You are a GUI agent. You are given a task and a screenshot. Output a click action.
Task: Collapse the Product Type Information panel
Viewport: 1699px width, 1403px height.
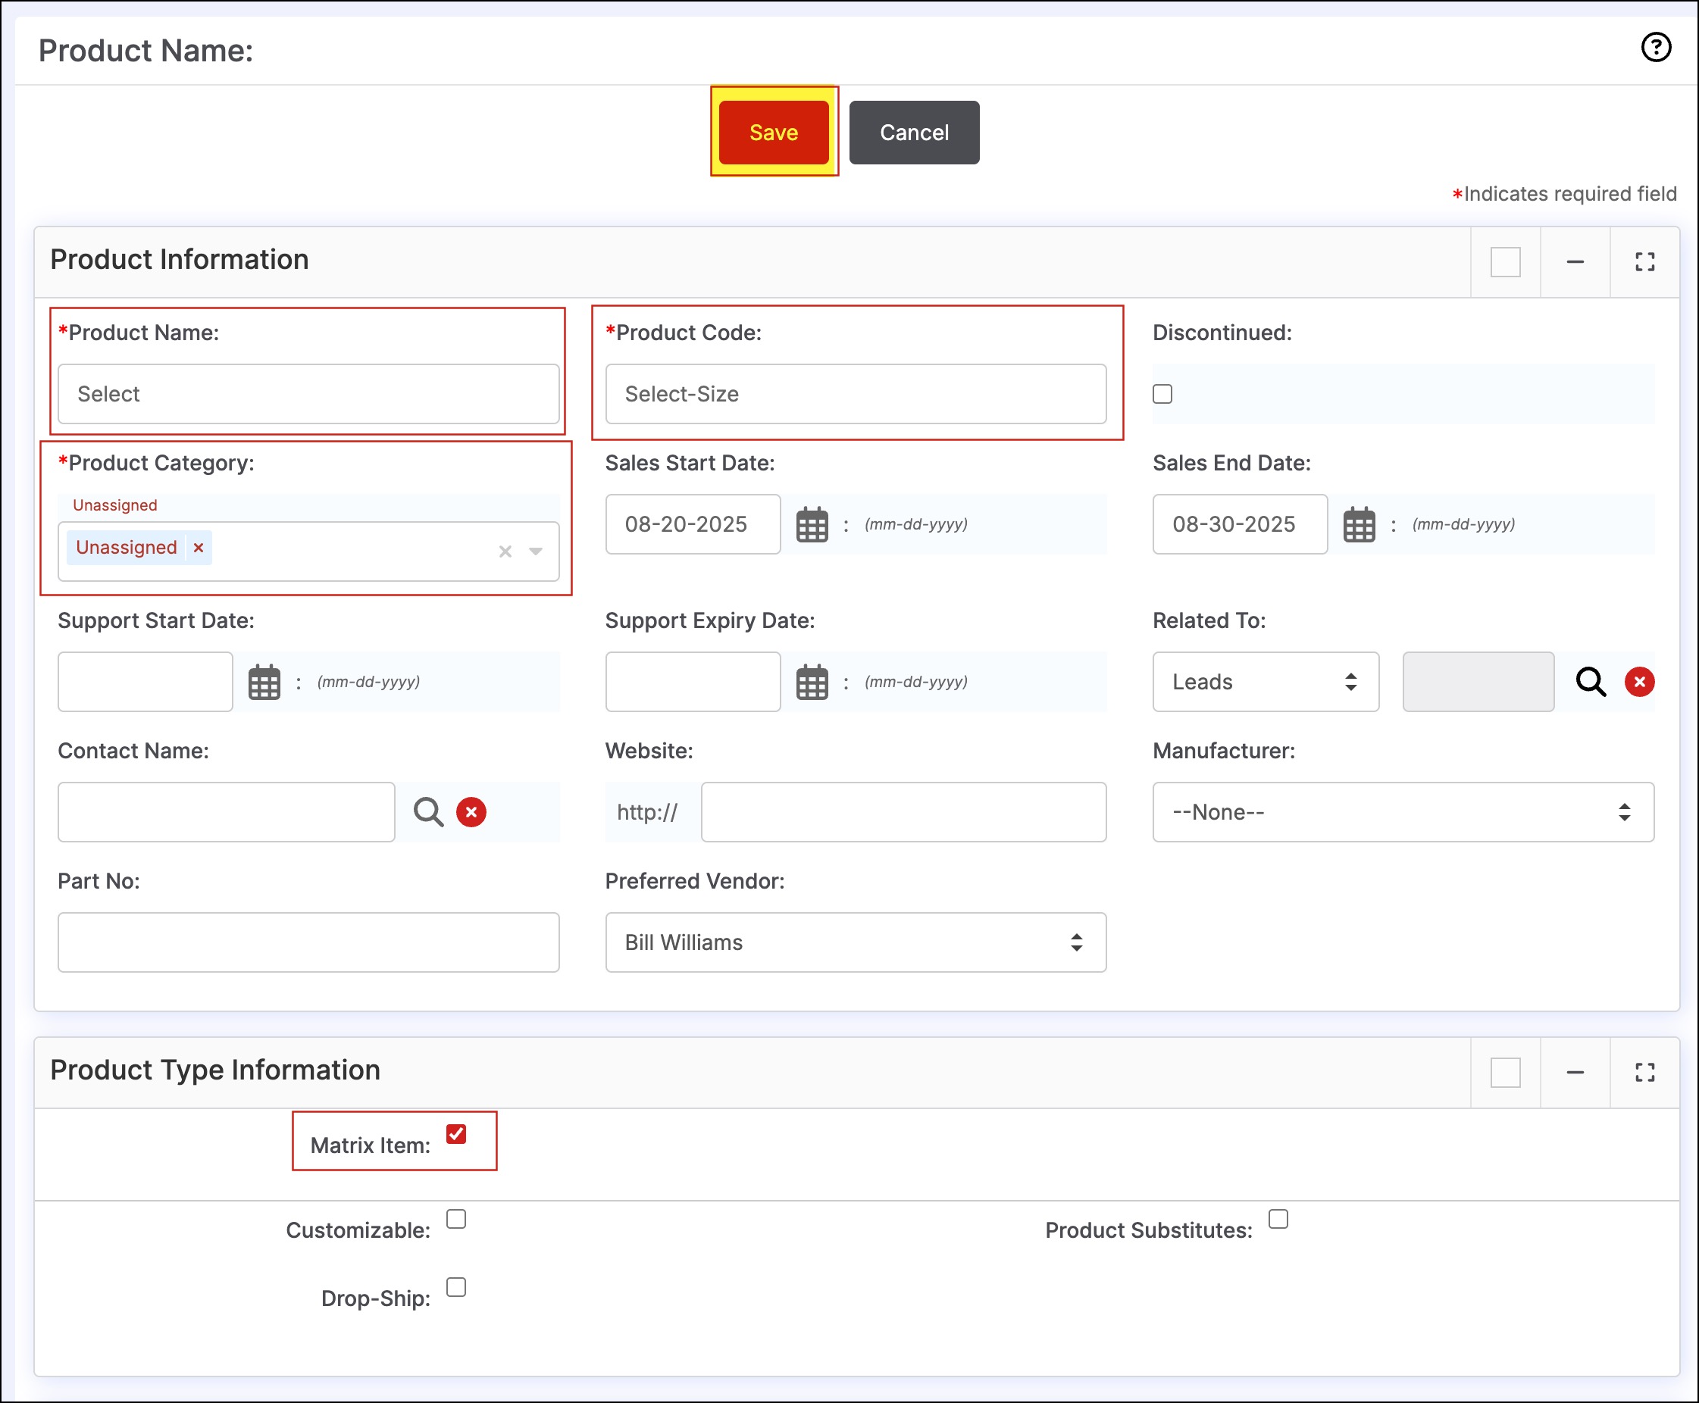tap(1575, 1073)
